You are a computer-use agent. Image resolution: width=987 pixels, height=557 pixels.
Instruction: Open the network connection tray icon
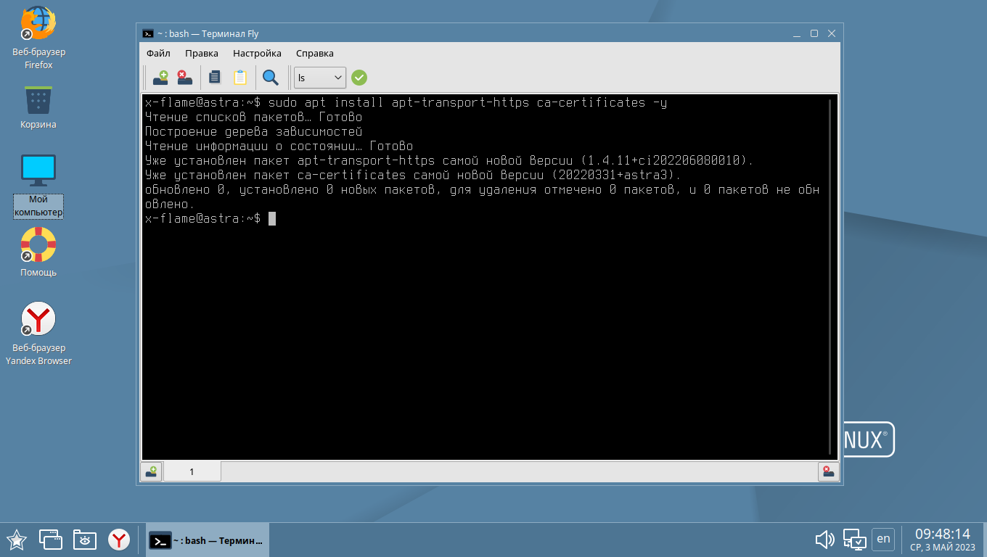pos(854,540)
